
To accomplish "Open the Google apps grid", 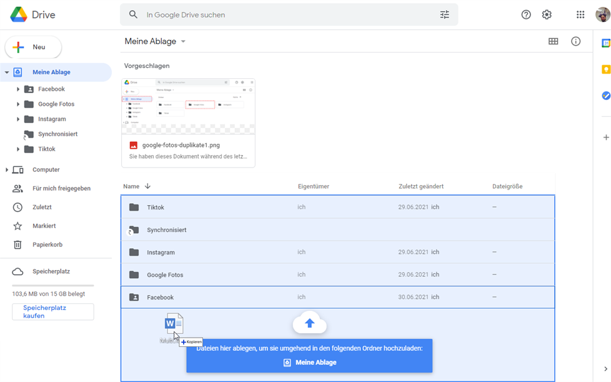I will coord(580,14).
